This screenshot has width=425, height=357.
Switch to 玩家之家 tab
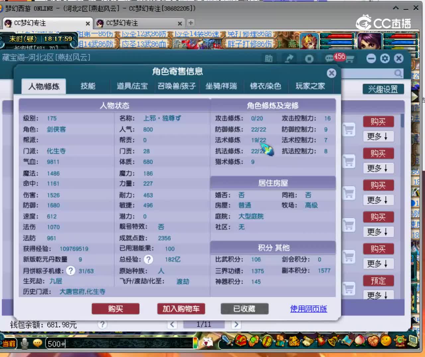click(310, 86)
